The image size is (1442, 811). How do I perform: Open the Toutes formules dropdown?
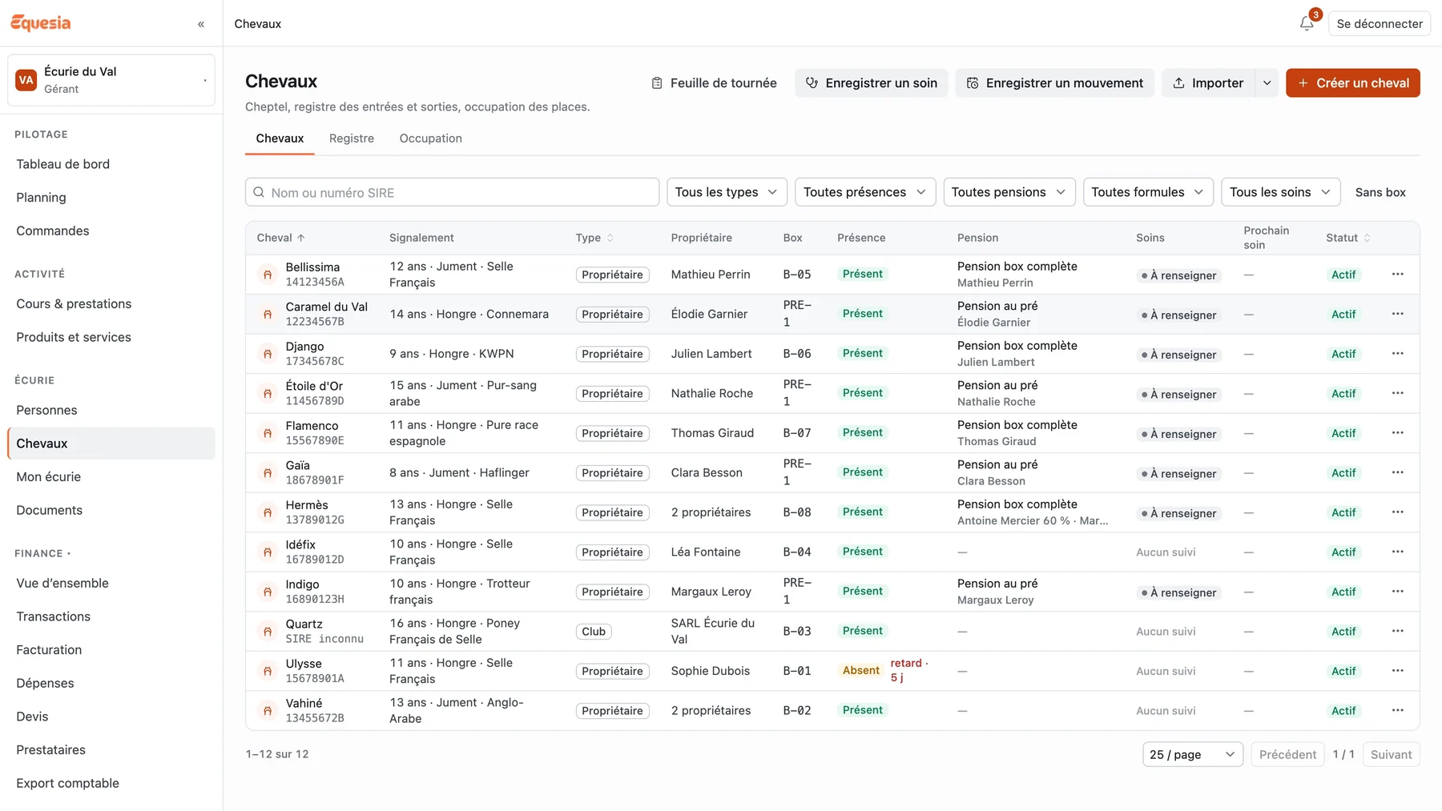(x=1148, y=192)
